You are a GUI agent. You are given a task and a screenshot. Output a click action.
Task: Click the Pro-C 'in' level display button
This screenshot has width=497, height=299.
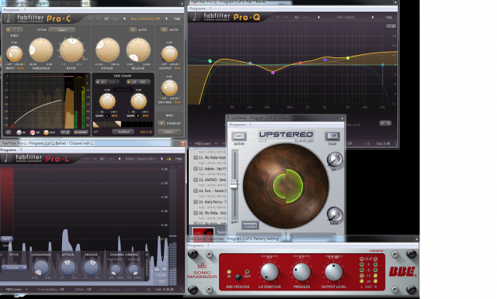[x=19, y=132]
